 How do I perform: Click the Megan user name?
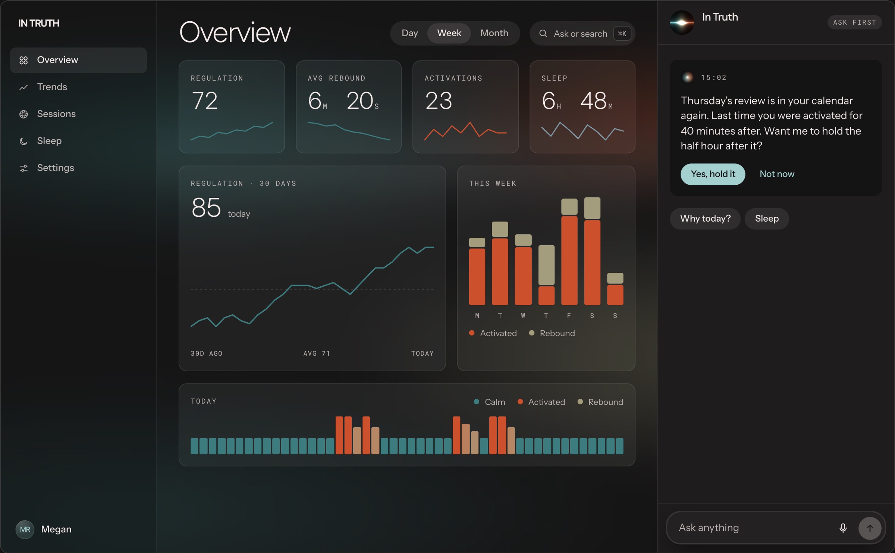[x=56, y=529]
